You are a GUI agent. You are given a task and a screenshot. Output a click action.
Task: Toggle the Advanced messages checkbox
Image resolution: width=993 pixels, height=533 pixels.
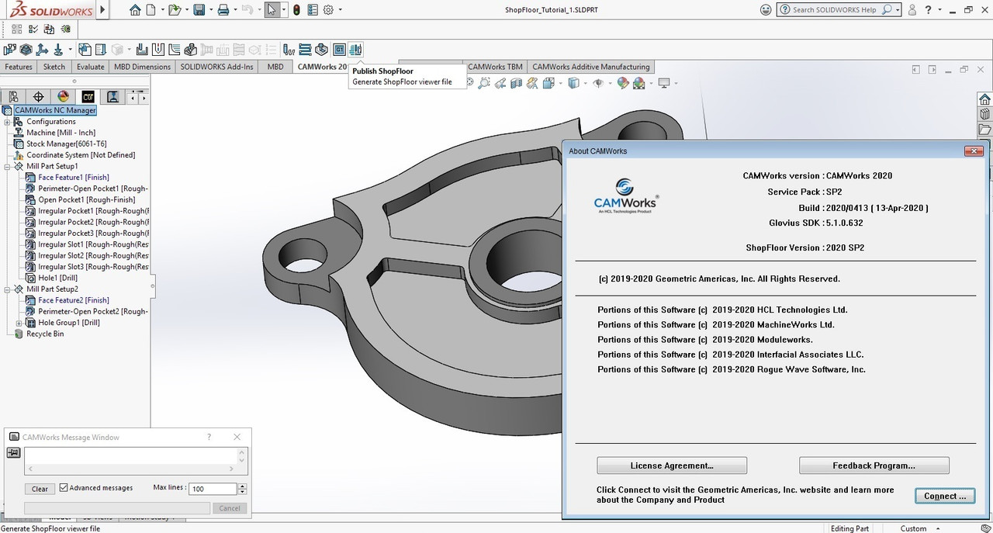[x=64, y=488]
